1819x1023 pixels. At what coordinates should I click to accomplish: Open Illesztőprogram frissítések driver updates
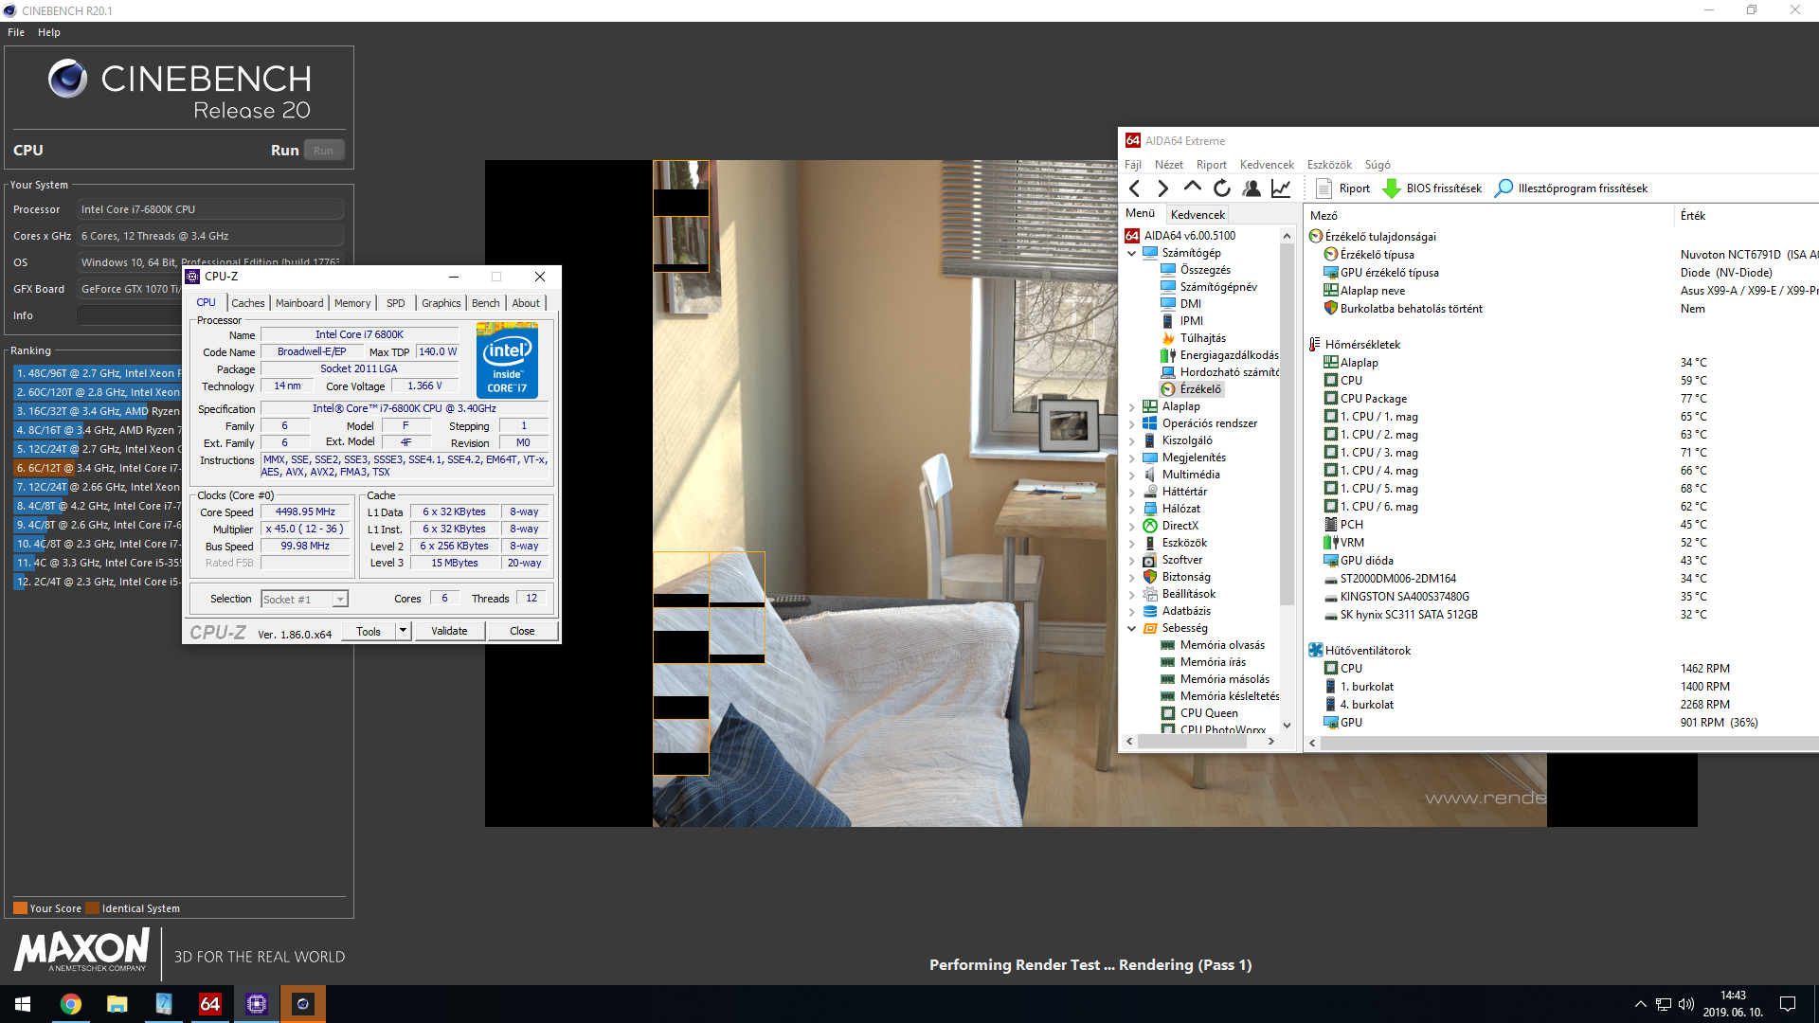click(1571, 188)
